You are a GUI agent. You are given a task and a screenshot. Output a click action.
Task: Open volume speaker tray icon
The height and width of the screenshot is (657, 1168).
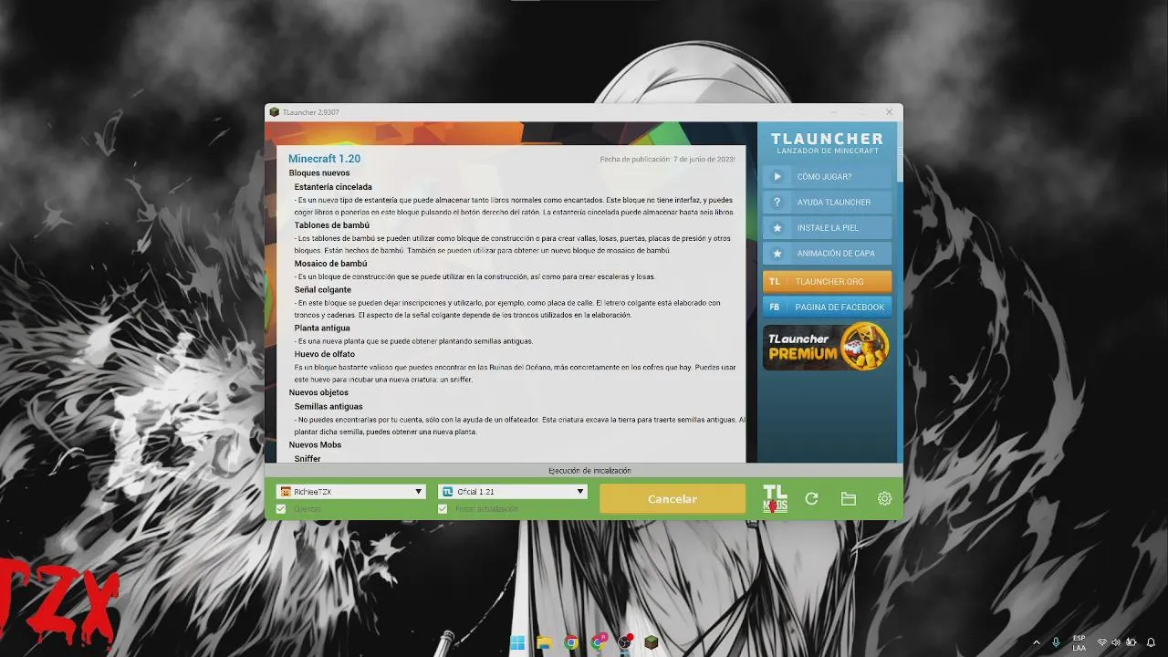1117,642
